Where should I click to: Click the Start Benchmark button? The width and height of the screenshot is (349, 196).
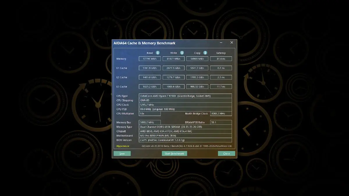point(174,153)
